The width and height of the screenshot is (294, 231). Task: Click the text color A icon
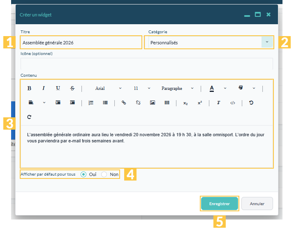coord(212,88)
